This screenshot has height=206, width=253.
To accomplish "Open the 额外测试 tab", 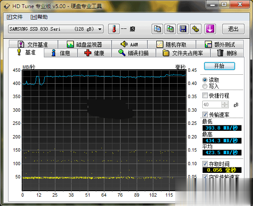I will tap(220, 44).
